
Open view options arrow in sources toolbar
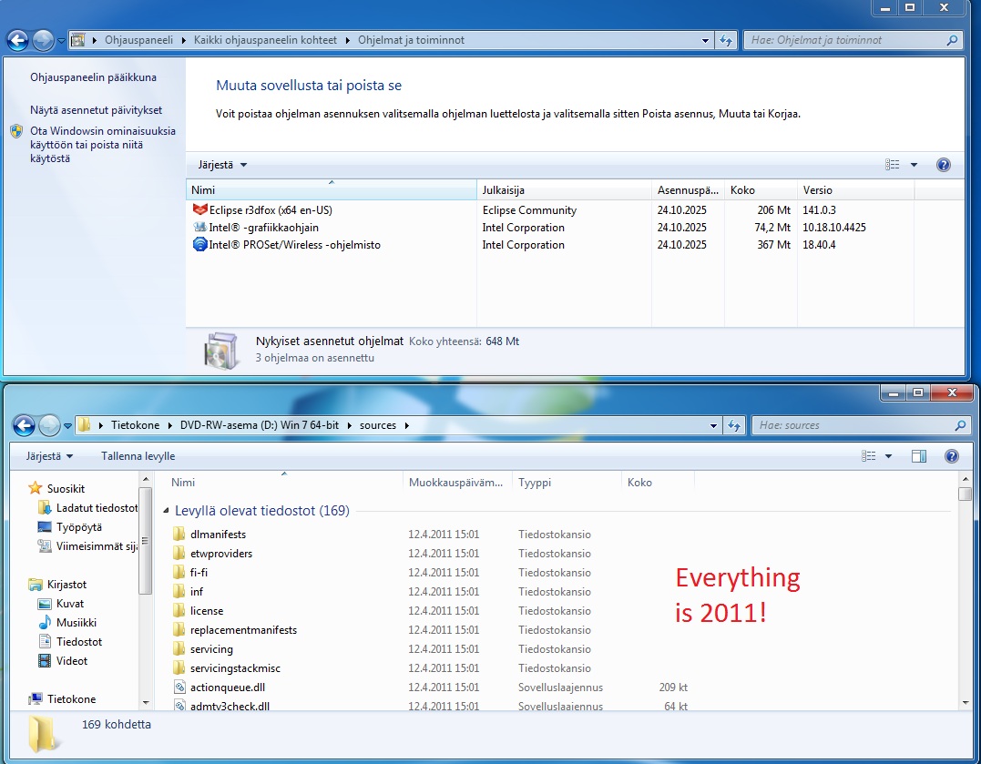888,456
